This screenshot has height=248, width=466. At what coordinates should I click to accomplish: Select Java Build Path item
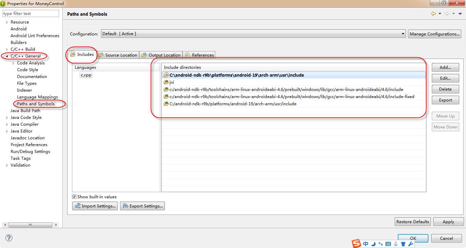pyautogui.click(x=25, y=111)
